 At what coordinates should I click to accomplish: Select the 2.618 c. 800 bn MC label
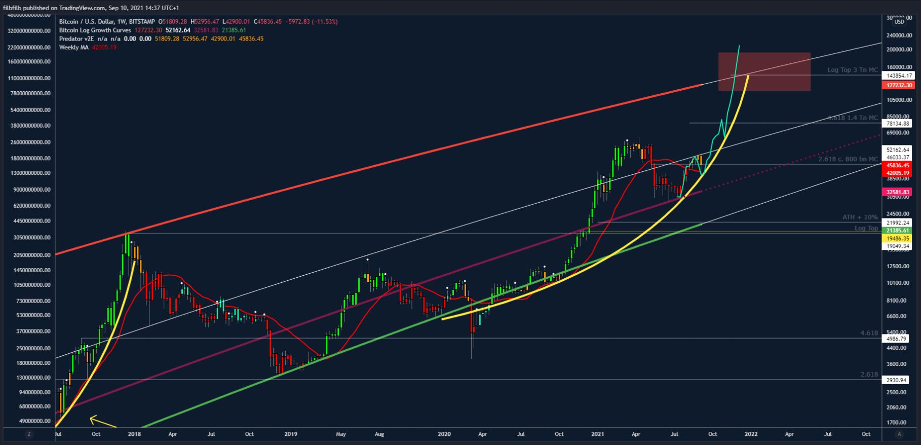pyautogui.click(x=848, y=159)
